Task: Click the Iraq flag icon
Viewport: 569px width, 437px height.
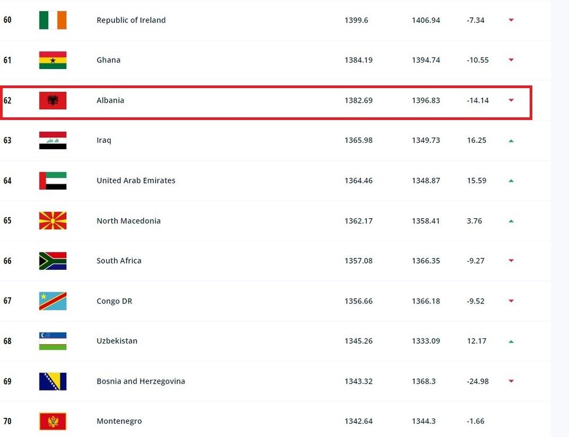Action: pyautogui.click(x=53, y=140)
